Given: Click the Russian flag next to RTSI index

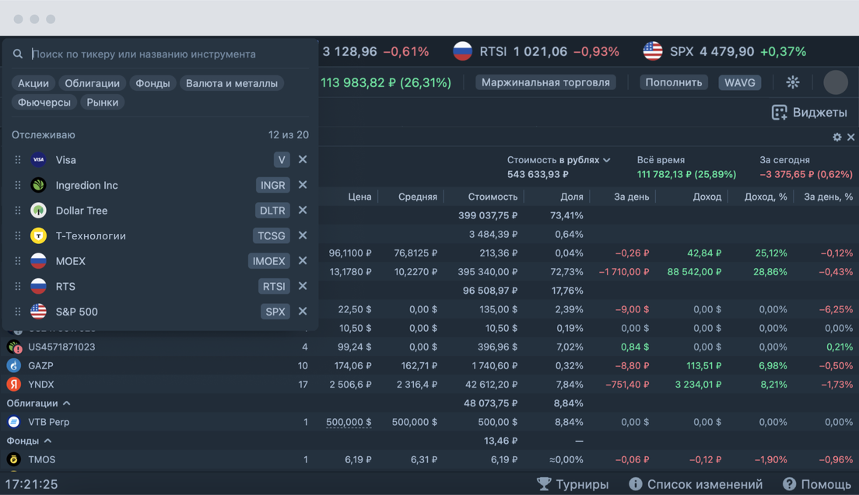Looking at the screenshot, I should point(462,51).
